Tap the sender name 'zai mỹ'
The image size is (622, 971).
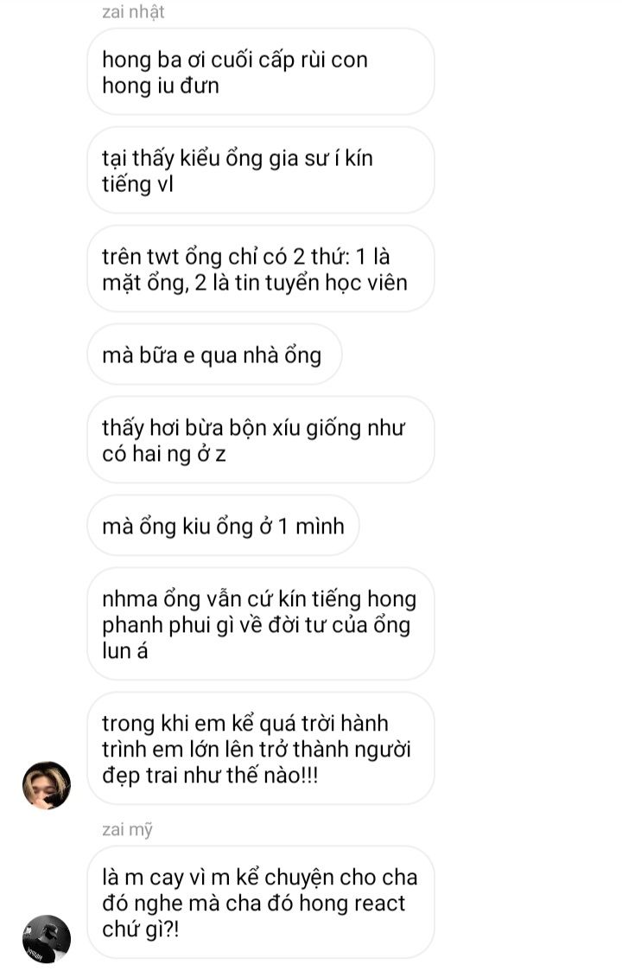128,828
